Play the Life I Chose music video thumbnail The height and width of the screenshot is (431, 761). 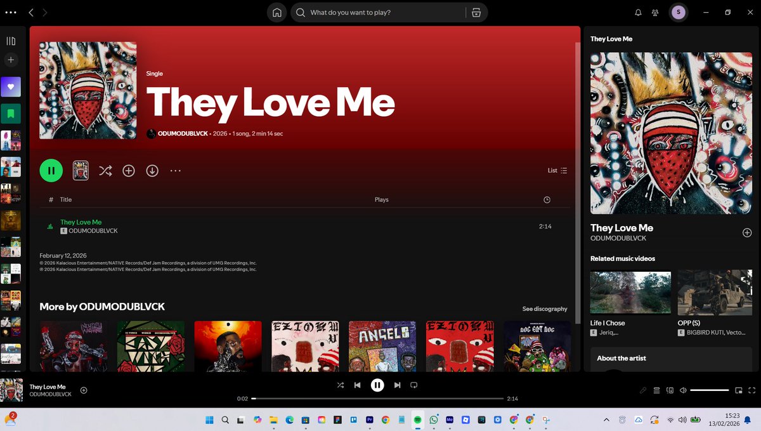pyautogui.click(x=630, y=293)
